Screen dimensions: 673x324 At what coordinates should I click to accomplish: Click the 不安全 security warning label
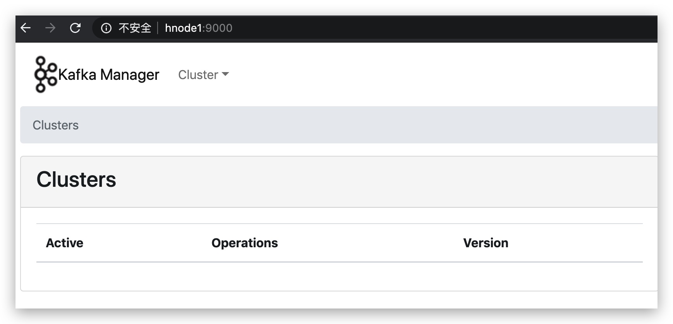135,28
